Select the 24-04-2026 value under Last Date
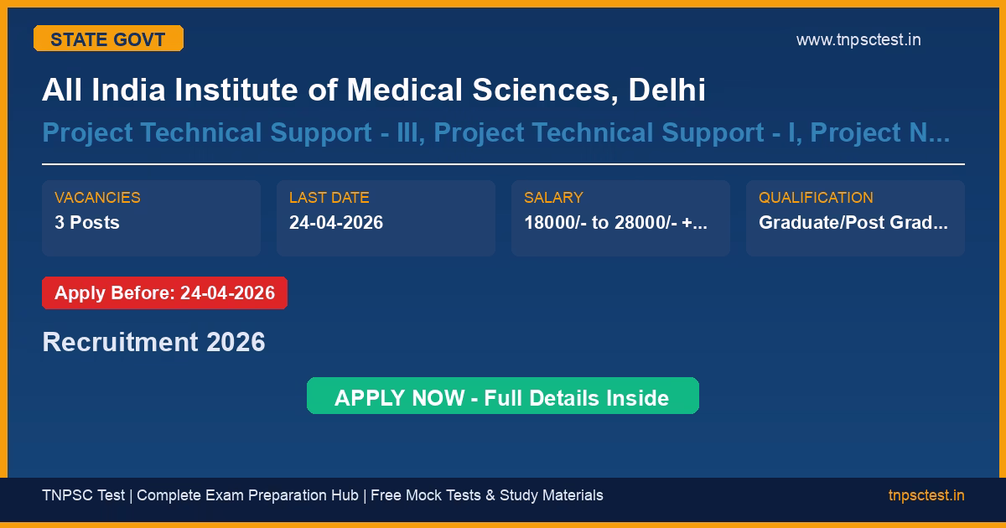 [x=336, y=222]
